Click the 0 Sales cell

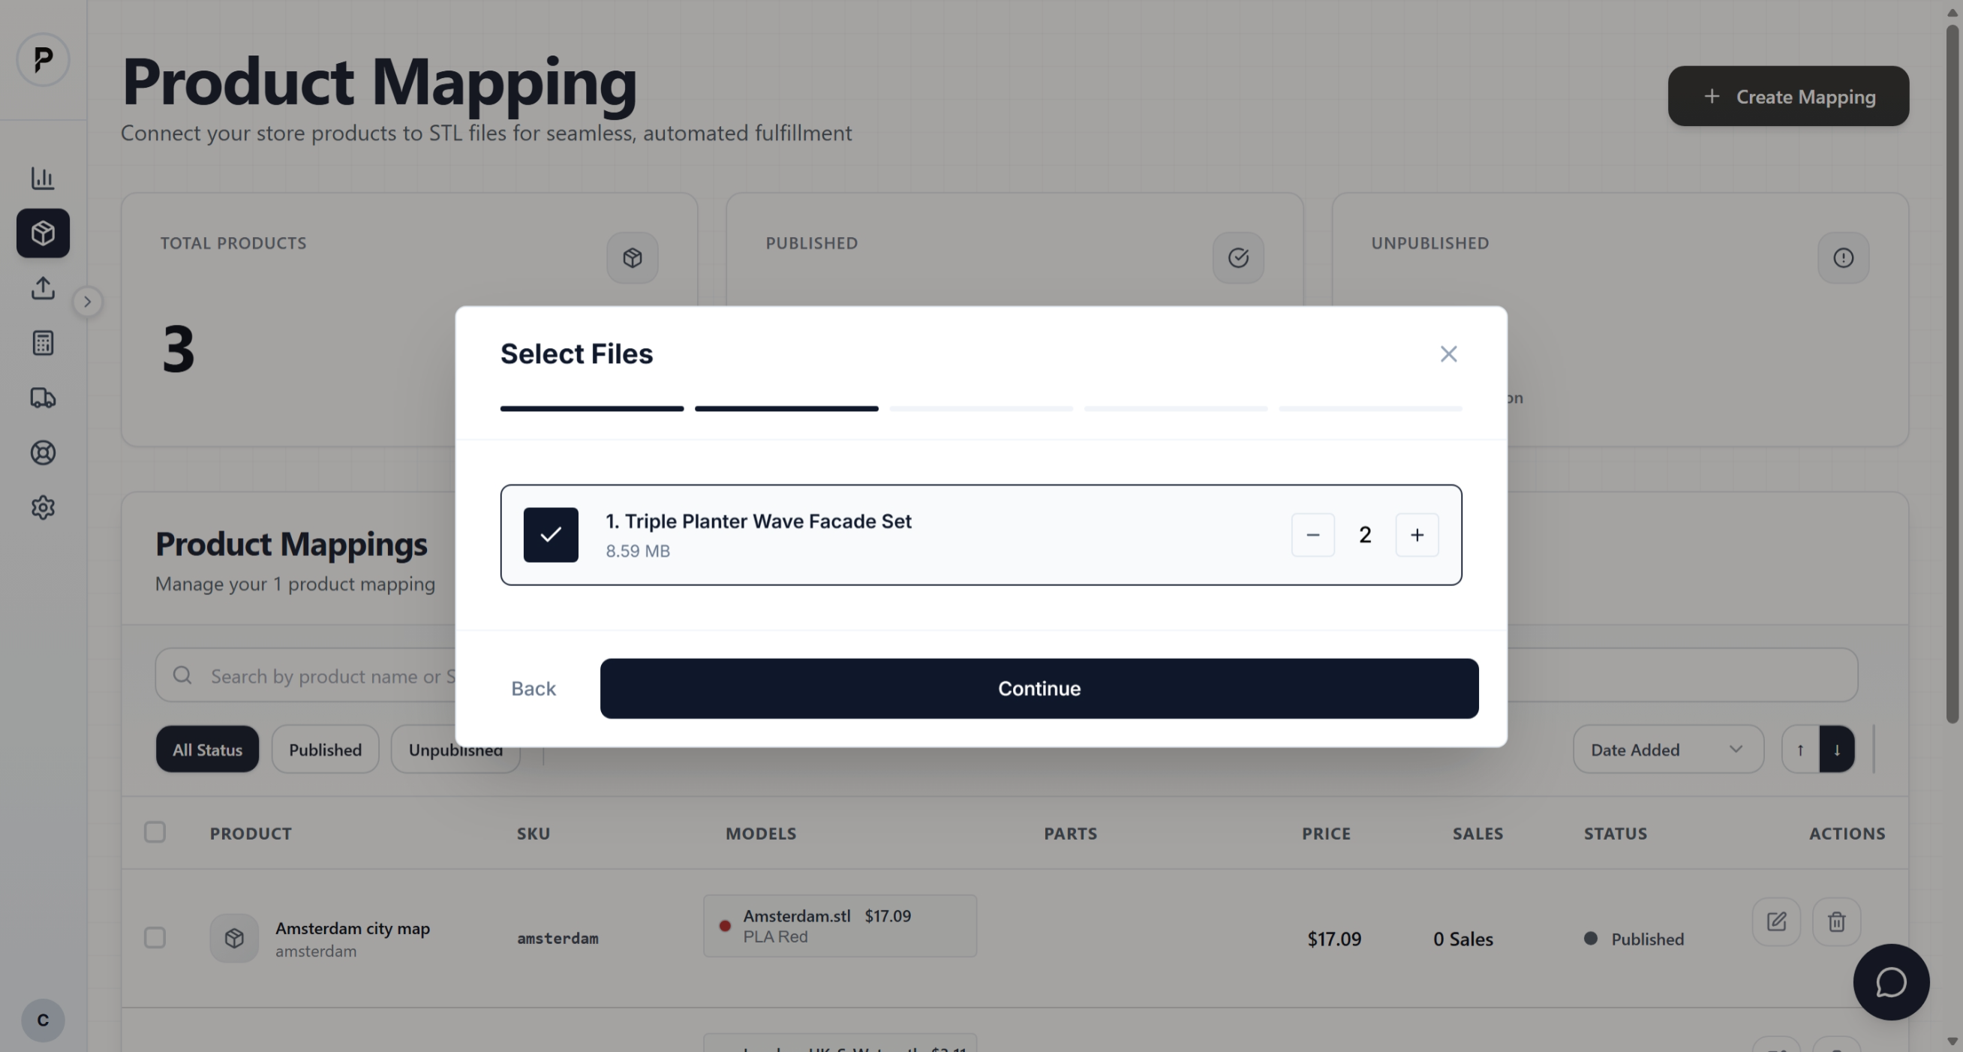[x=1463, y=939]
